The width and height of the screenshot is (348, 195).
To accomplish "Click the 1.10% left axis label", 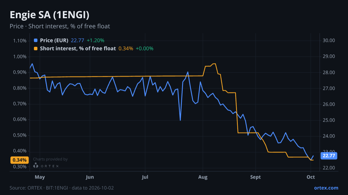I will pyautogui.click(x=20, y=41).
